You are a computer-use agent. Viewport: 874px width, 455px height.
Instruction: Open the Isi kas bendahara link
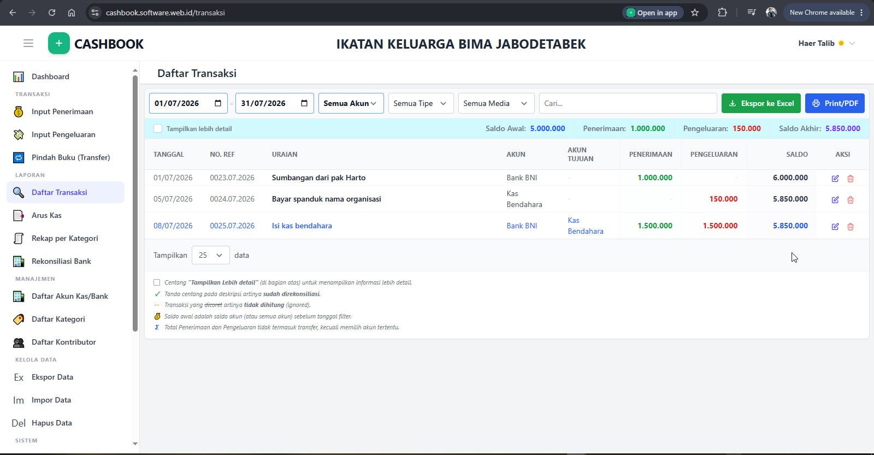(302, 226)
